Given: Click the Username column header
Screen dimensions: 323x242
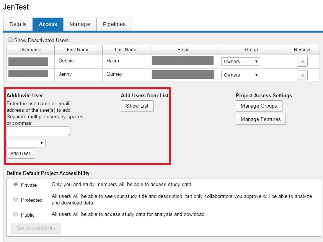Looking at the screenshot, I should tap(31, 50).
